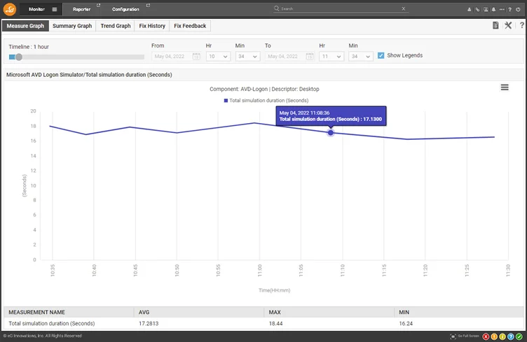Click the search magnifier icon

coord(277,8)
